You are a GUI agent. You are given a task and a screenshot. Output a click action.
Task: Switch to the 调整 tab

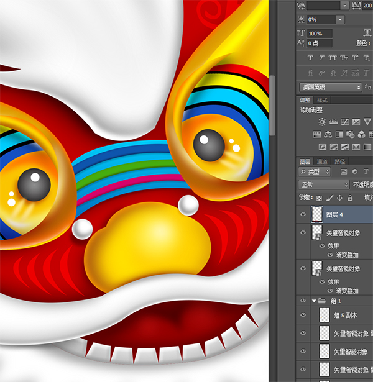click(x=305, y=100)
